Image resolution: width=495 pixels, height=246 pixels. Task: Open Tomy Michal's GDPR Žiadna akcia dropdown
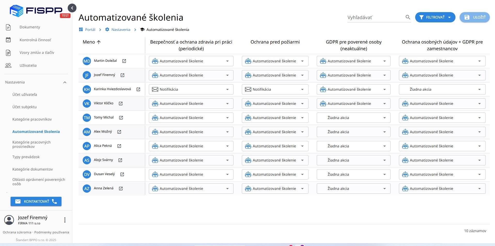coord(353,118)
